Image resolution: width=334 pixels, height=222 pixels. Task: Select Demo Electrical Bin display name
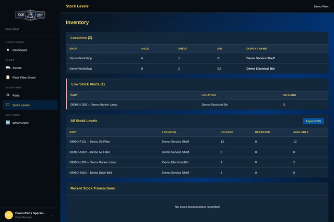(260, 69)
